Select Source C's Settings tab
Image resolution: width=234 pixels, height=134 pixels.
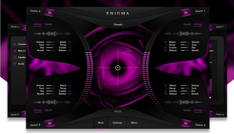198,24
